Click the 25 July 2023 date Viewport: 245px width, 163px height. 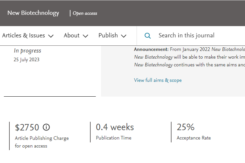[27, 60]
